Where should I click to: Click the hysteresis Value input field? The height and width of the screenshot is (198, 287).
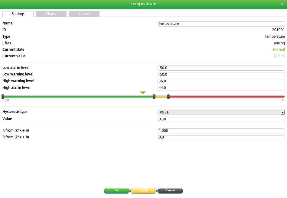[221, 119]
